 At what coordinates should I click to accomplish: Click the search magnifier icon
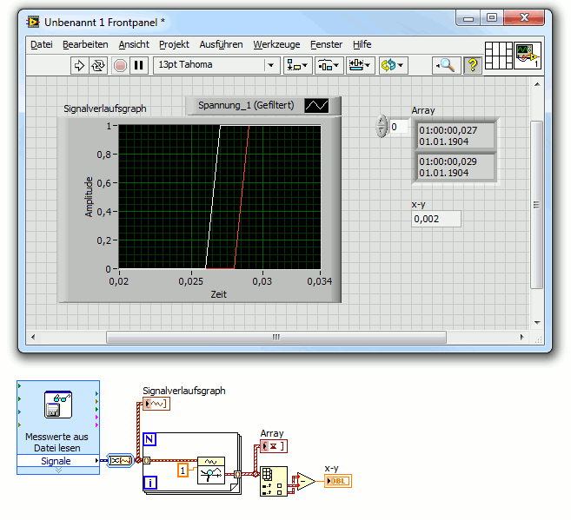(x=446, y=65)
